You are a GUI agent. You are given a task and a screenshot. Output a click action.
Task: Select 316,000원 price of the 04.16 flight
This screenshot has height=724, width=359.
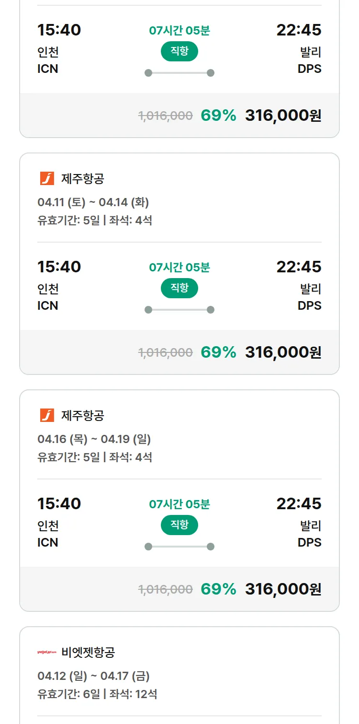(x=283, y=589)
